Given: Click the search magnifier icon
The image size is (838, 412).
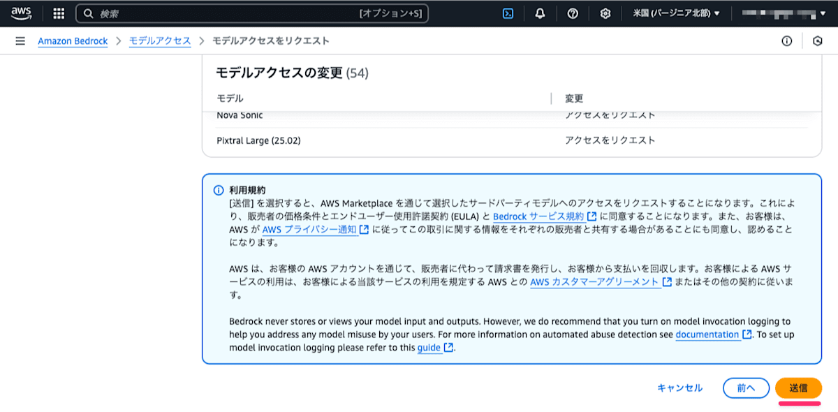Looking at the screenshot, I should pos(89,13).
